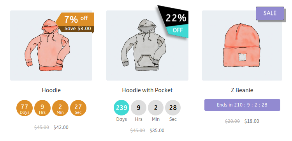Click the teal 239 Days countdown circle
Viewport: 292px width, 141px height.
121,108
